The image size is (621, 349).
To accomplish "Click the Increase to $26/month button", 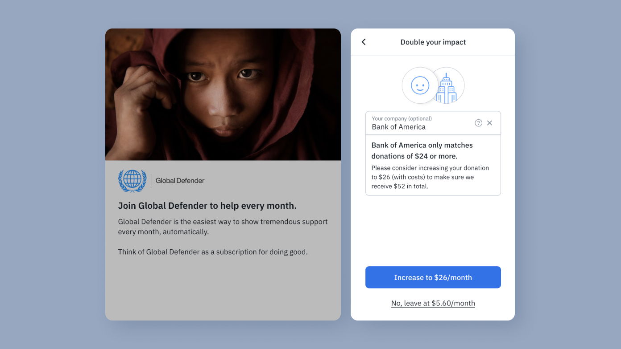I will (x=433, y=277).
